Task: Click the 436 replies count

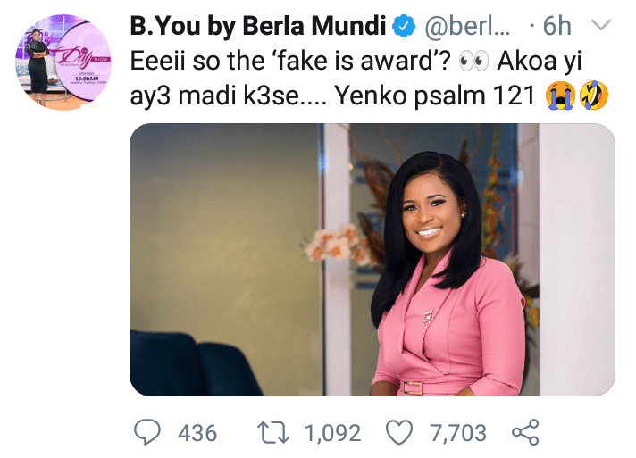Action: point(197,434)
